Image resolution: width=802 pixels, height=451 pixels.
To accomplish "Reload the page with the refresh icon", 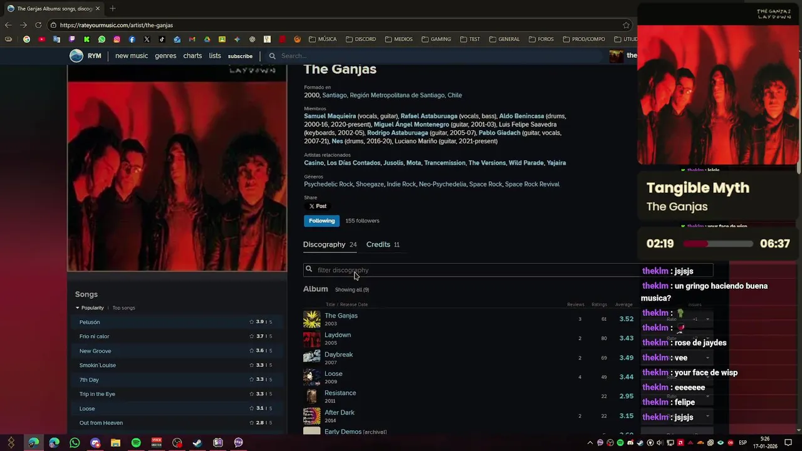I will 38,25.
